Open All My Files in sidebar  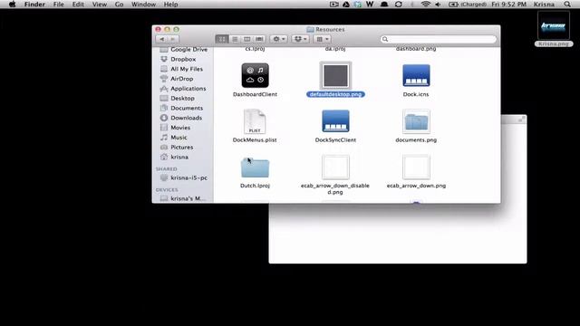[x=181, y=69]
